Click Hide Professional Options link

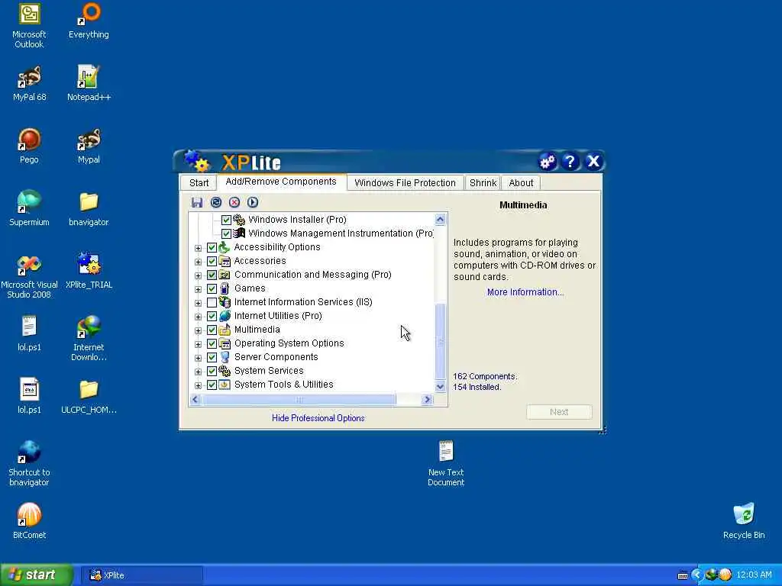point(318,418)
